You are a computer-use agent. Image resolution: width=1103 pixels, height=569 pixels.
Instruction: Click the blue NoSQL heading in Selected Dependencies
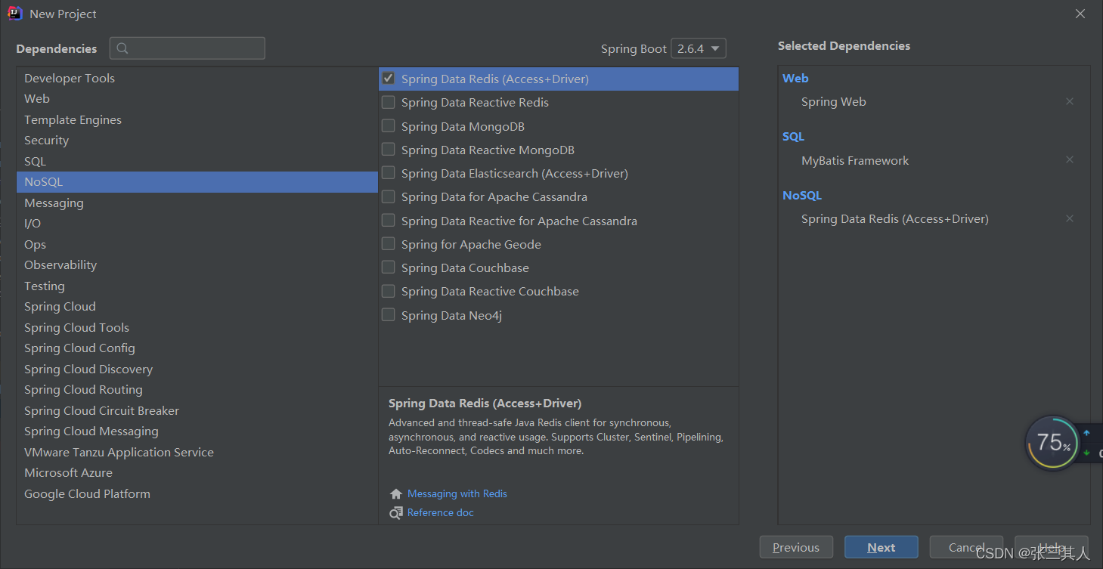point(802,195)
